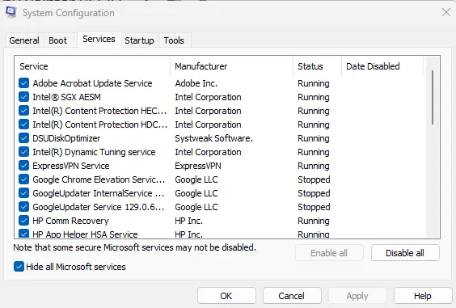The image size is (456, 308).
Task: Open the Tools tab
Action: click(174, 40)
